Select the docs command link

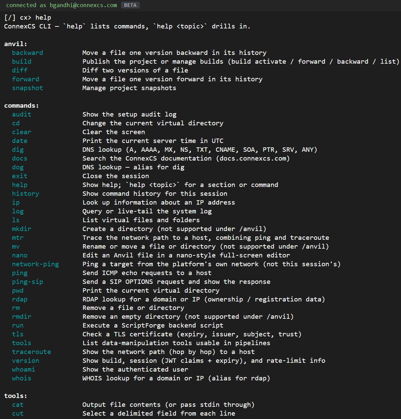point(20,158)
